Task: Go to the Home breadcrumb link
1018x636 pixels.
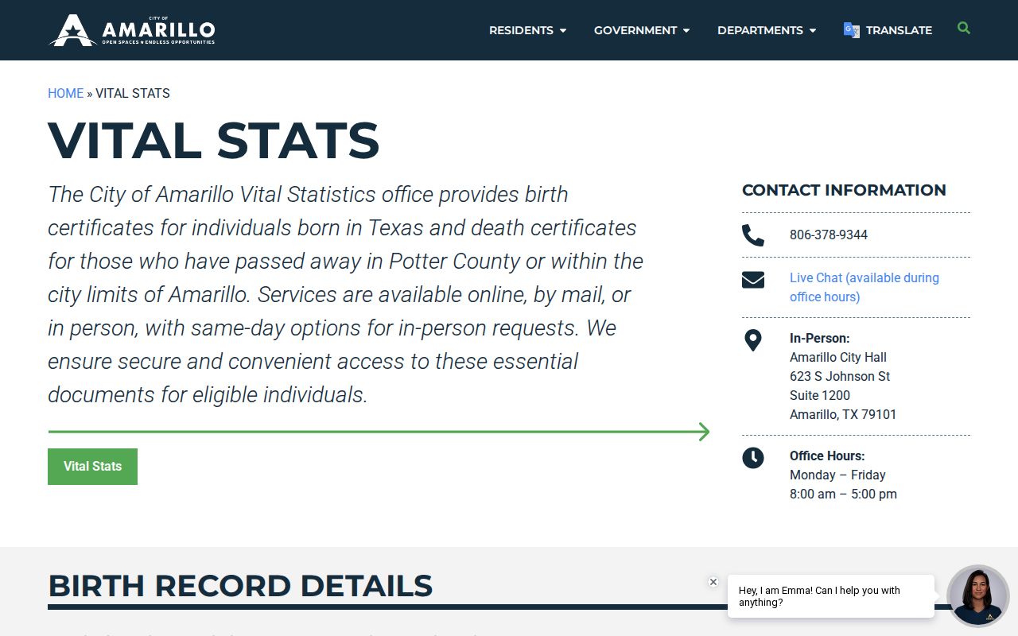Action: click(x=65, y=93)
